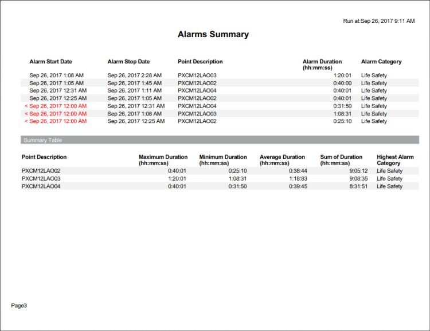Click the stop date Sep 26, 2017 1:45 AM

point(134,83)
